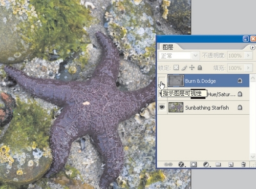Image resolution: width=256 pixels, height=189 pixels.
Task: Lock image pixels brush icon
Action: click(x=184, y=68)
